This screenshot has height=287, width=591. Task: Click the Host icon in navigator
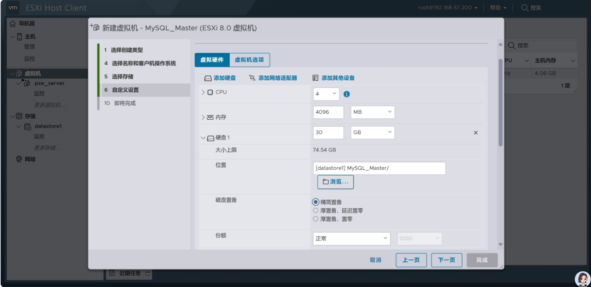click(x=19, y=37)
